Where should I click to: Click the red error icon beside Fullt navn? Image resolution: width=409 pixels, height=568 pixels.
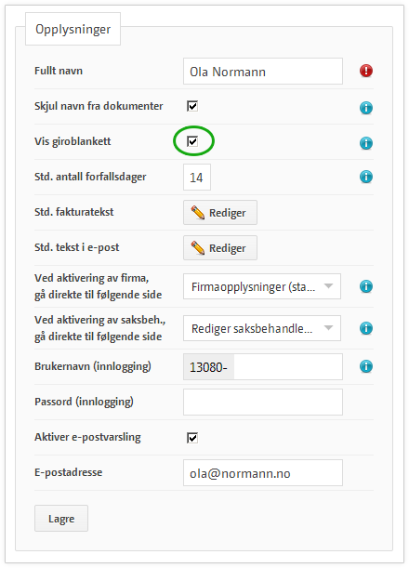pos(366,71)
